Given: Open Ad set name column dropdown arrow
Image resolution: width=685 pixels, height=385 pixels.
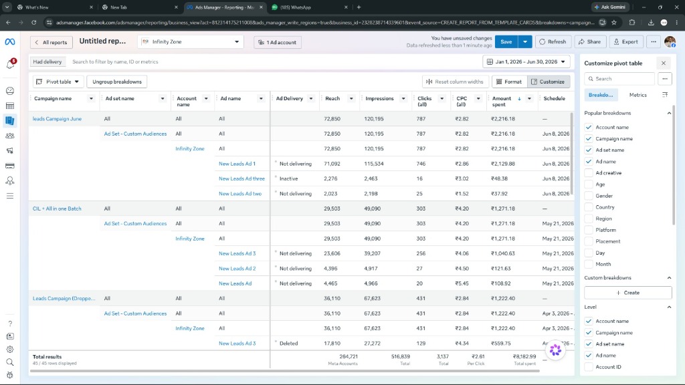Looking at the screenshot, I should point(163,99).
